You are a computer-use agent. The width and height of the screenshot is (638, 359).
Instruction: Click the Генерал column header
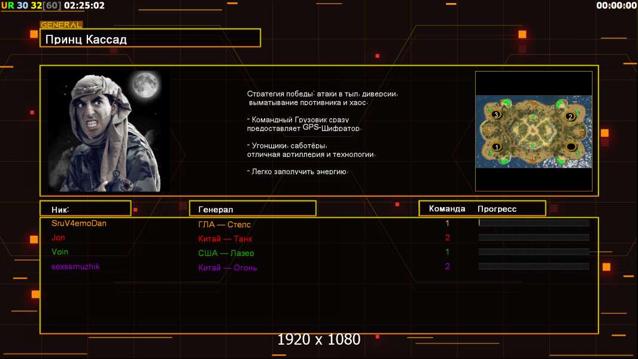click(x=253, y=209)
